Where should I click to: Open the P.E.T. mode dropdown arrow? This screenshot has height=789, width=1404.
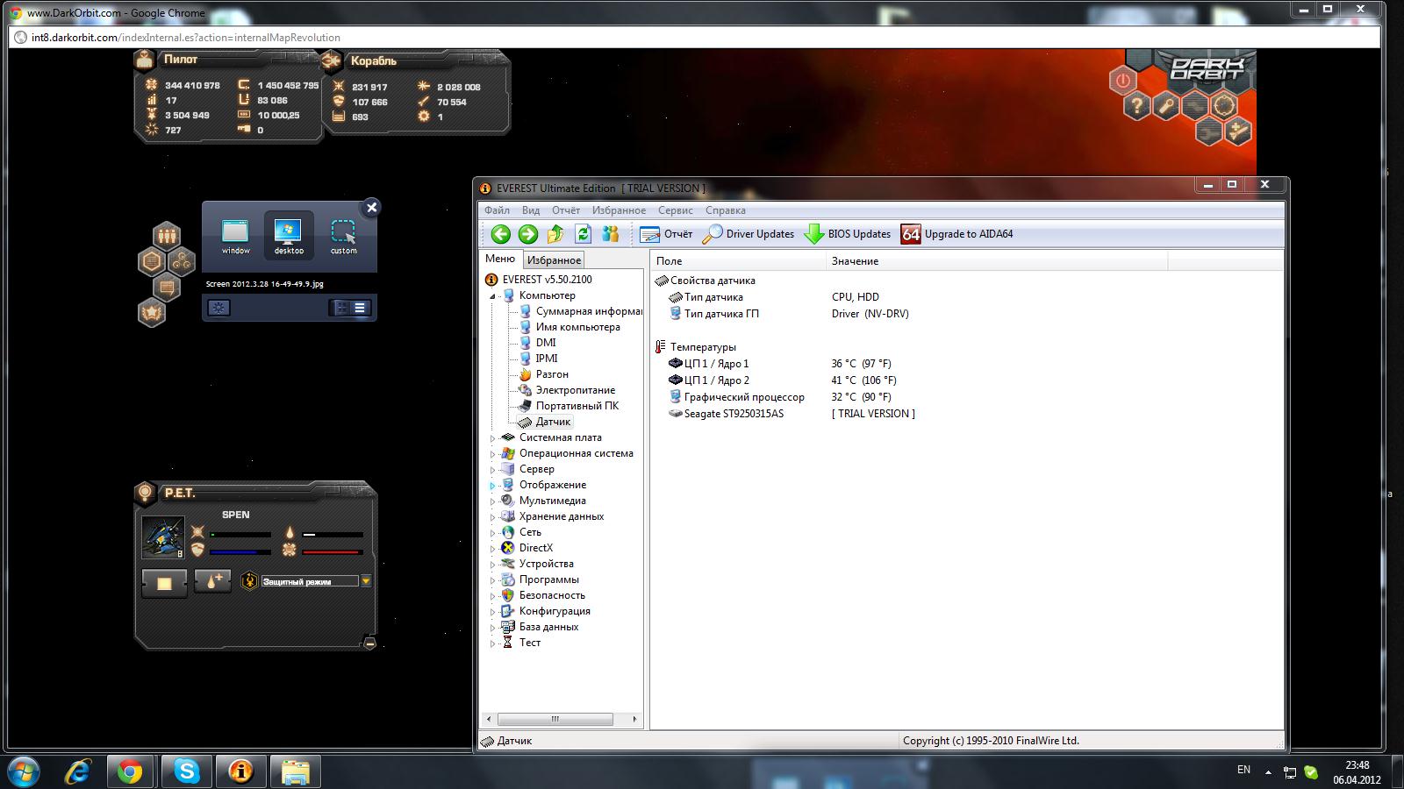pos(366,581)
